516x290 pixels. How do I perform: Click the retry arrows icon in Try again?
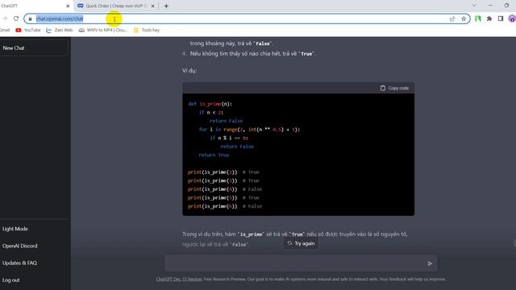point(289,243)
